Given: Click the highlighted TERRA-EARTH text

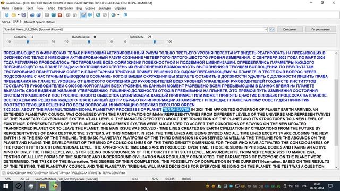Looking at the screenshot, I should coord(176,110).
